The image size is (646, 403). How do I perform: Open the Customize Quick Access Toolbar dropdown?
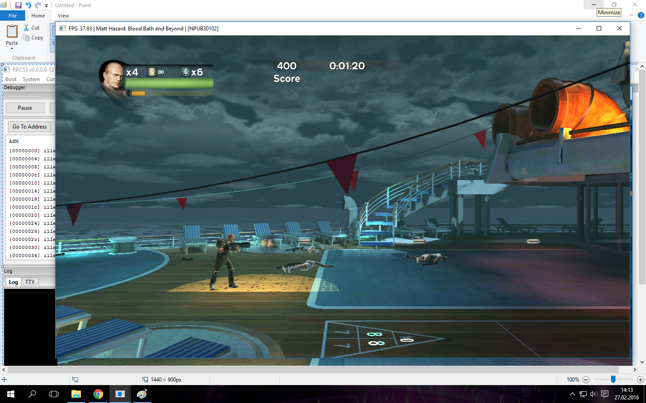pyautogui.click(x=46, y=6)
